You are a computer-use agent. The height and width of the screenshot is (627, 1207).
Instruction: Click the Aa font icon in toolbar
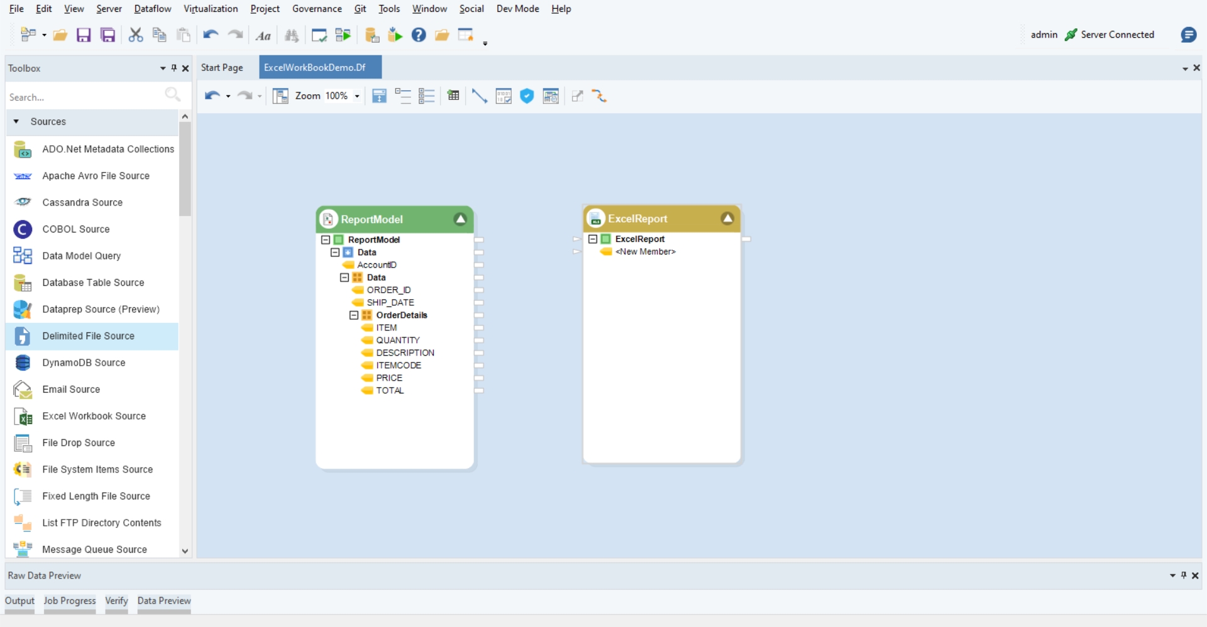(263, 36)
